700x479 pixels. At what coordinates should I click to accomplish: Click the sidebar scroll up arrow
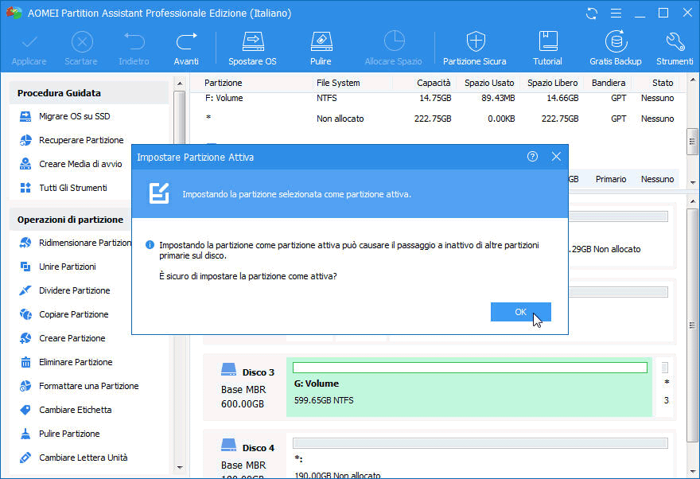coord(180,84)
